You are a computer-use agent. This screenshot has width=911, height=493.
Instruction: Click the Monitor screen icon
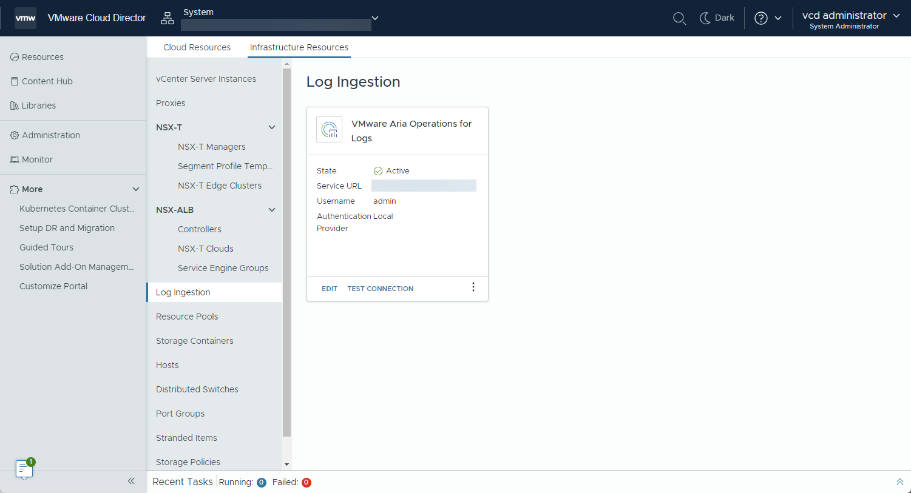pos(15,159)
